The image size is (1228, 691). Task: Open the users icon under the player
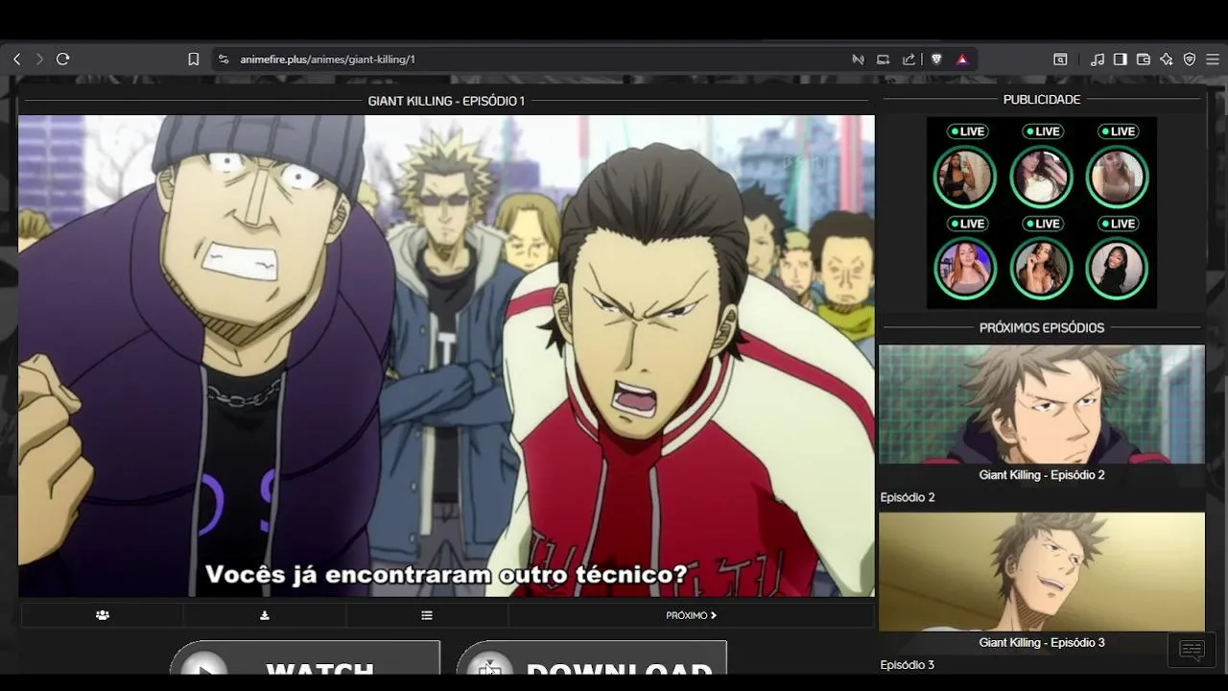tap(103, 615)
